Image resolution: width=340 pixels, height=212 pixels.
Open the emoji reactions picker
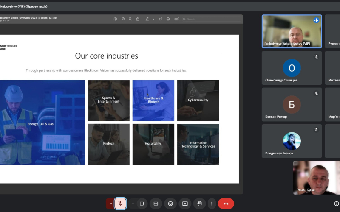click(170, 204)
